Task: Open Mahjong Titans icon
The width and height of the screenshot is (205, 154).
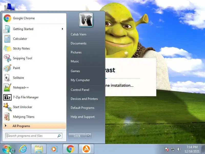Action: point(7,117)
